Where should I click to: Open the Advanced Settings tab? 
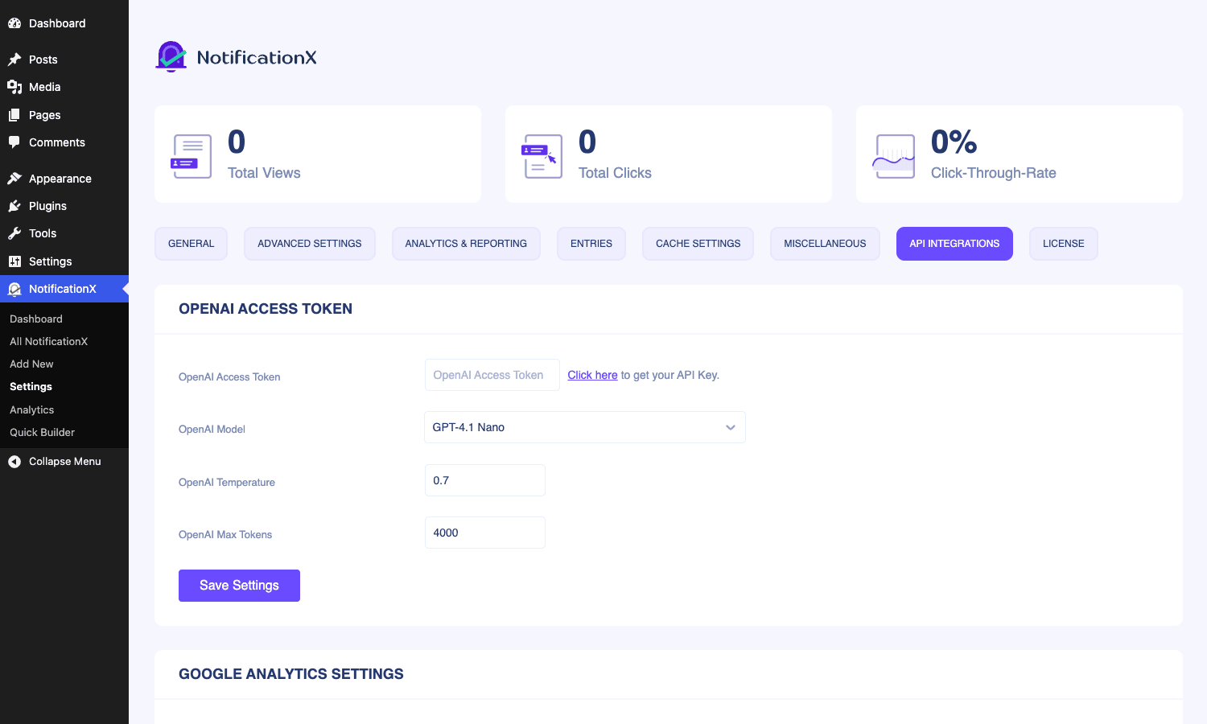click(310, 244)
